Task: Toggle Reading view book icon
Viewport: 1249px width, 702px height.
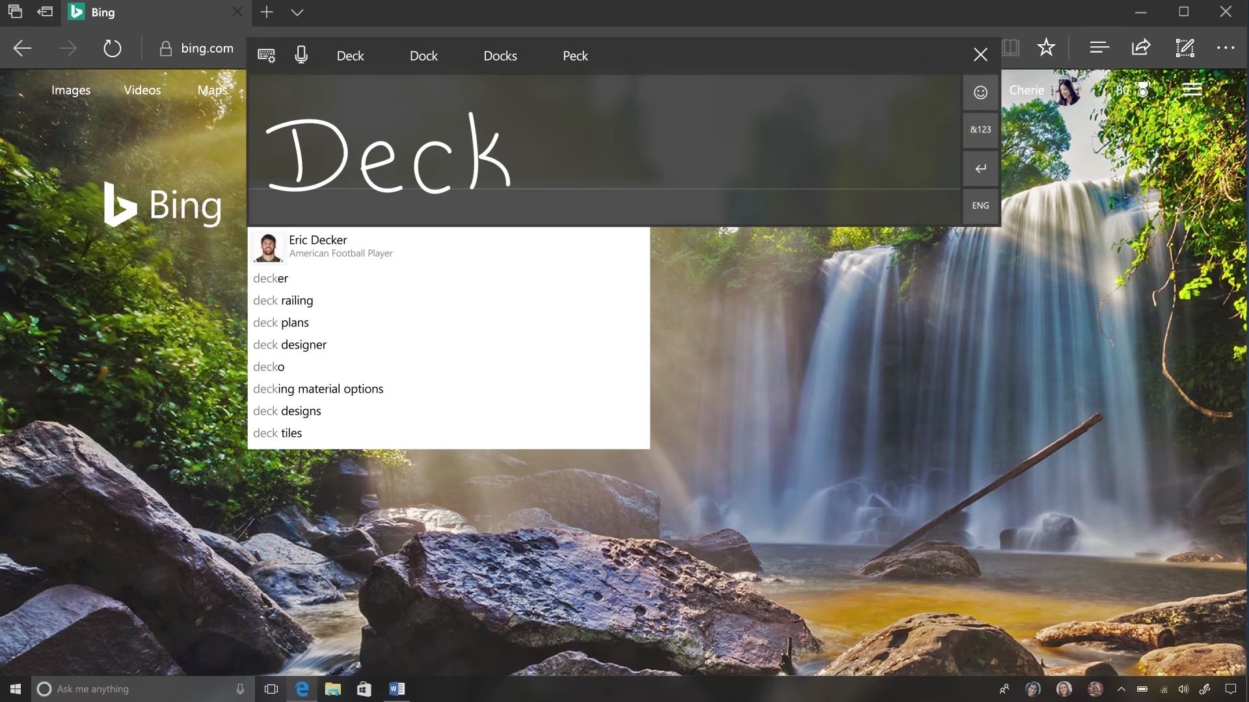Action: click(x=1010, y=47)
